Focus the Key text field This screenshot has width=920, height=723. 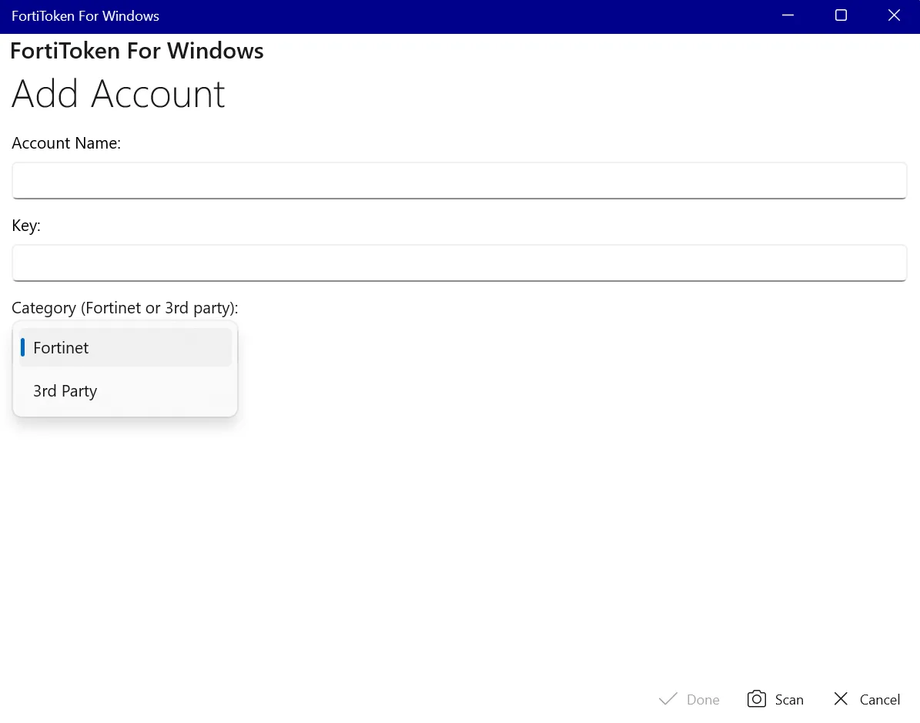[460, 263]
